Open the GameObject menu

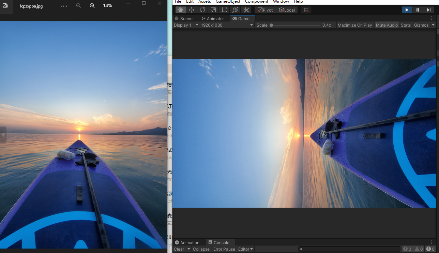pos(228,2)
